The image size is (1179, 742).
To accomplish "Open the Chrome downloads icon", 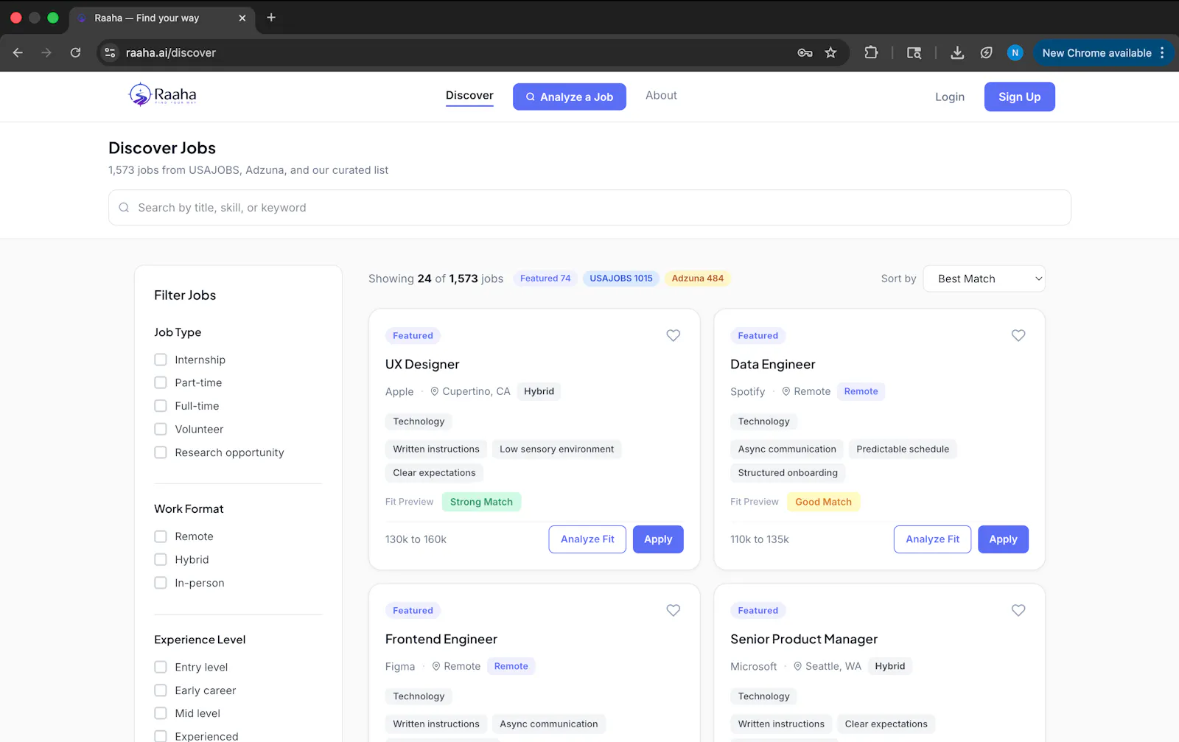I will tap(957, 52).
